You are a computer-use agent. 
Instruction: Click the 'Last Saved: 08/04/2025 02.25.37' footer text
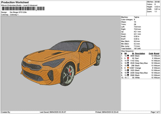coord(53,112)
